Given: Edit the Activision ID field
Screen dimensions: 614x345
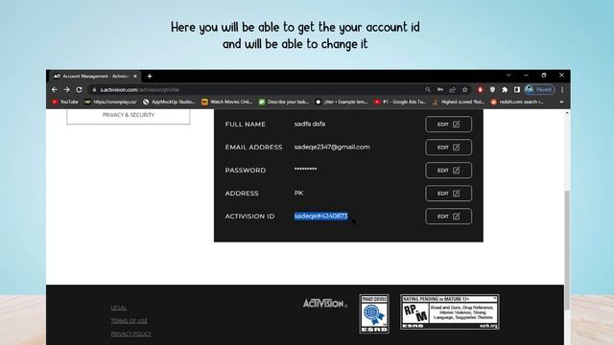Looking at the screenshot, I should (x=448, y=217).
